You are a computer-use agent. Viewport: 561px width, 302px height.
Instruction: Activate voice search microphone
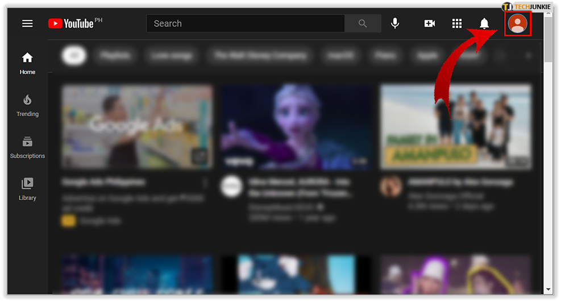click(x=395, y=24)
